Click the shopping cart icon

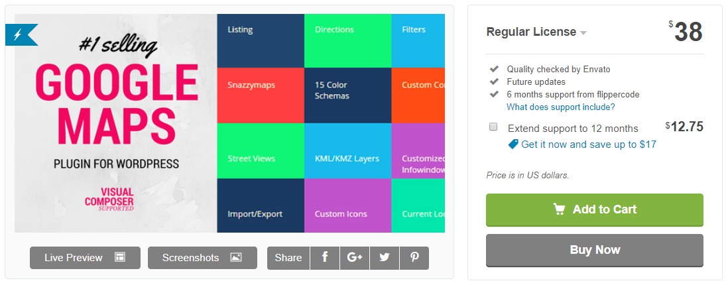(x=560, y=209)
